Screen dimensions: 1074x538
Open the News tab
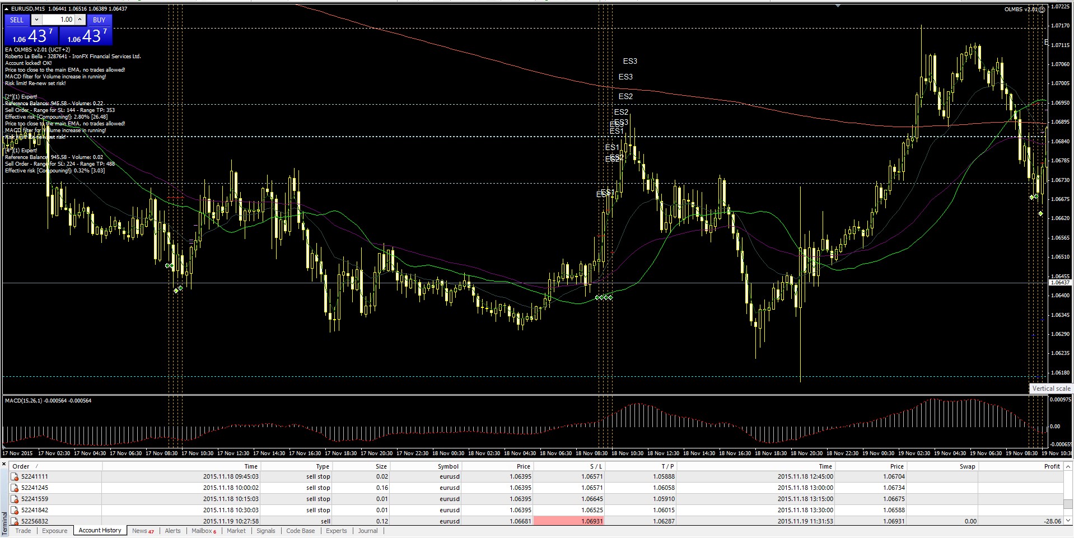pyautogui.click(x=143, y=531)
